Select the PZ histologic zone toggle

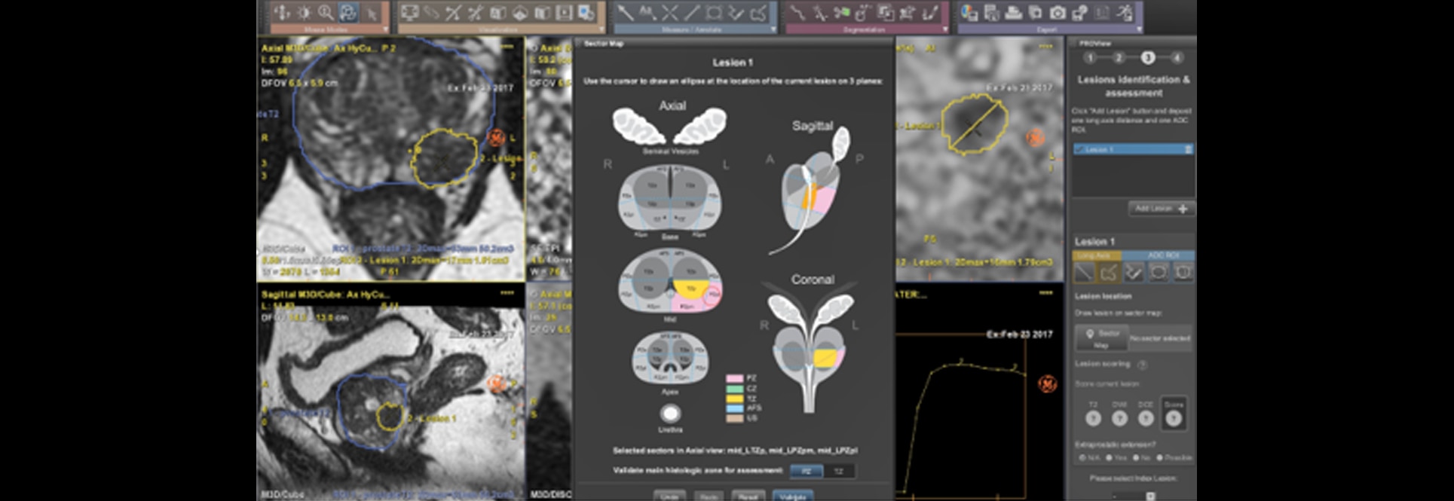click(x=806, y=472)
